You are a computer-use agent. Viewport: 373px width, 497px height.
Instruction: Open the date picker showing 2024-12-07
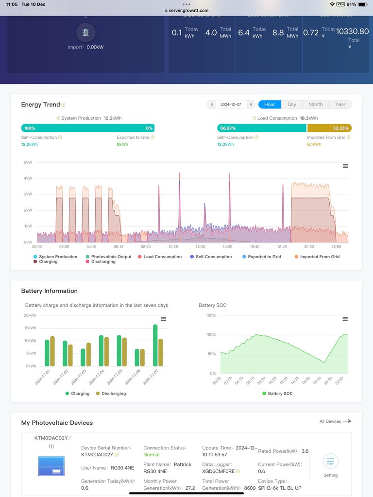[231, 104]
